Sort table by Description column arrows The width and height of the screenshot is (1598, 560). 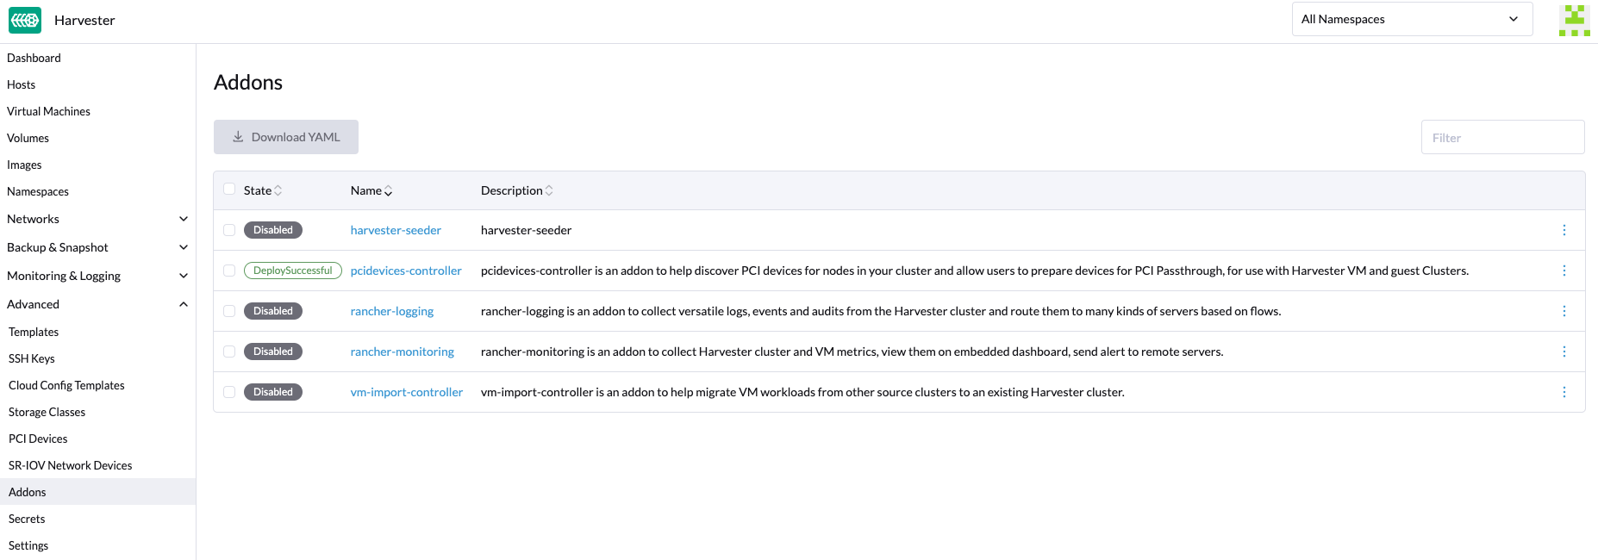(549, 190)
